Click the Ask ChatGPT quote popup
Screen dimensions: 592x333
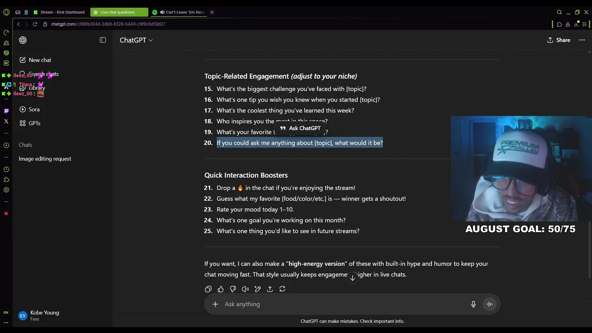click(300, 128)
